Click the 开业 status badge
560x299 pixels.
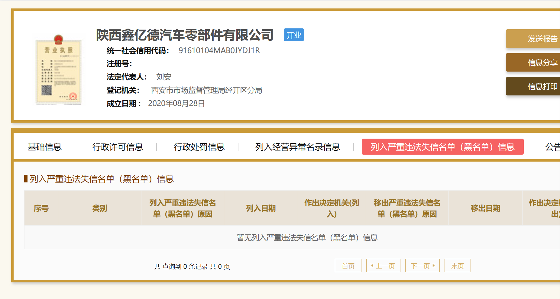[294, 35]
